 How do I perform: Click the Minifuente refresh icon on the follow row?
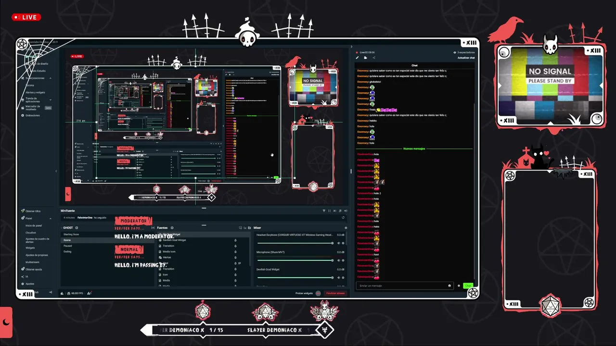tap(343, 218)
